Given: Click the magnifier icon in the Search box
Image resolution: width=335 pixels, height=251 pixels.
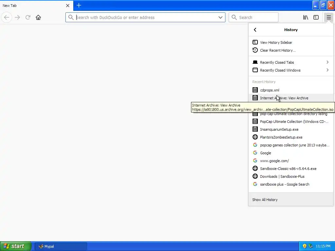Looking at the screenshot, I should point(234,17).
